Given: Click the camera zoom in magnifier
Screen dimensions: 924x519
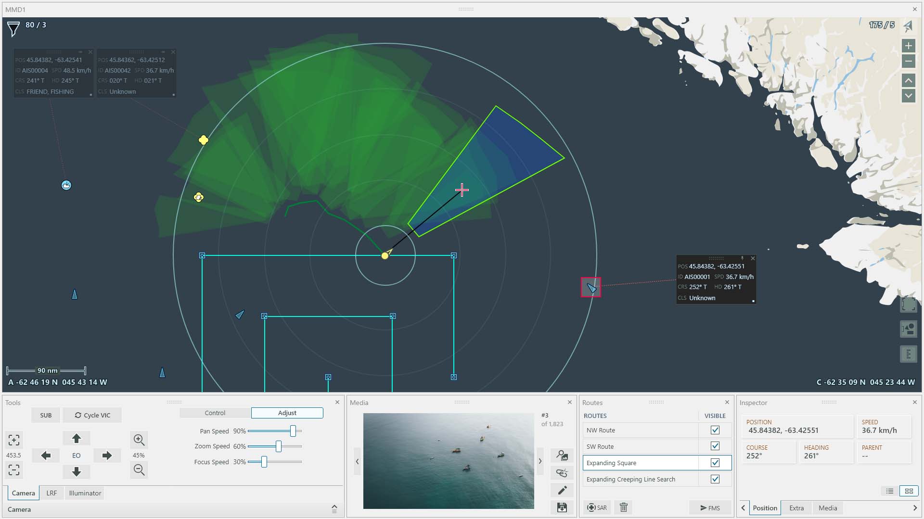Looking at the screenshot, I should click(139, 440).
